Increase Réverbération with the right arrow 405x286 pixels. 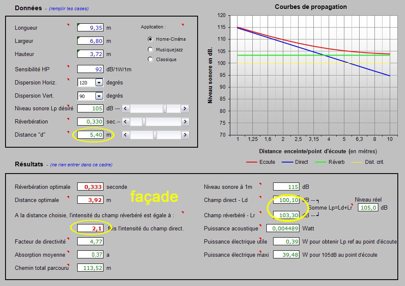click(184, 122)
